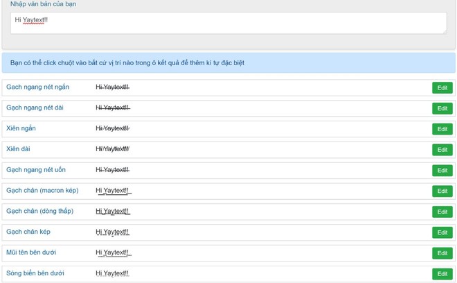Click result text in Gạch ngang nét uốn row

tap(112, 170)
